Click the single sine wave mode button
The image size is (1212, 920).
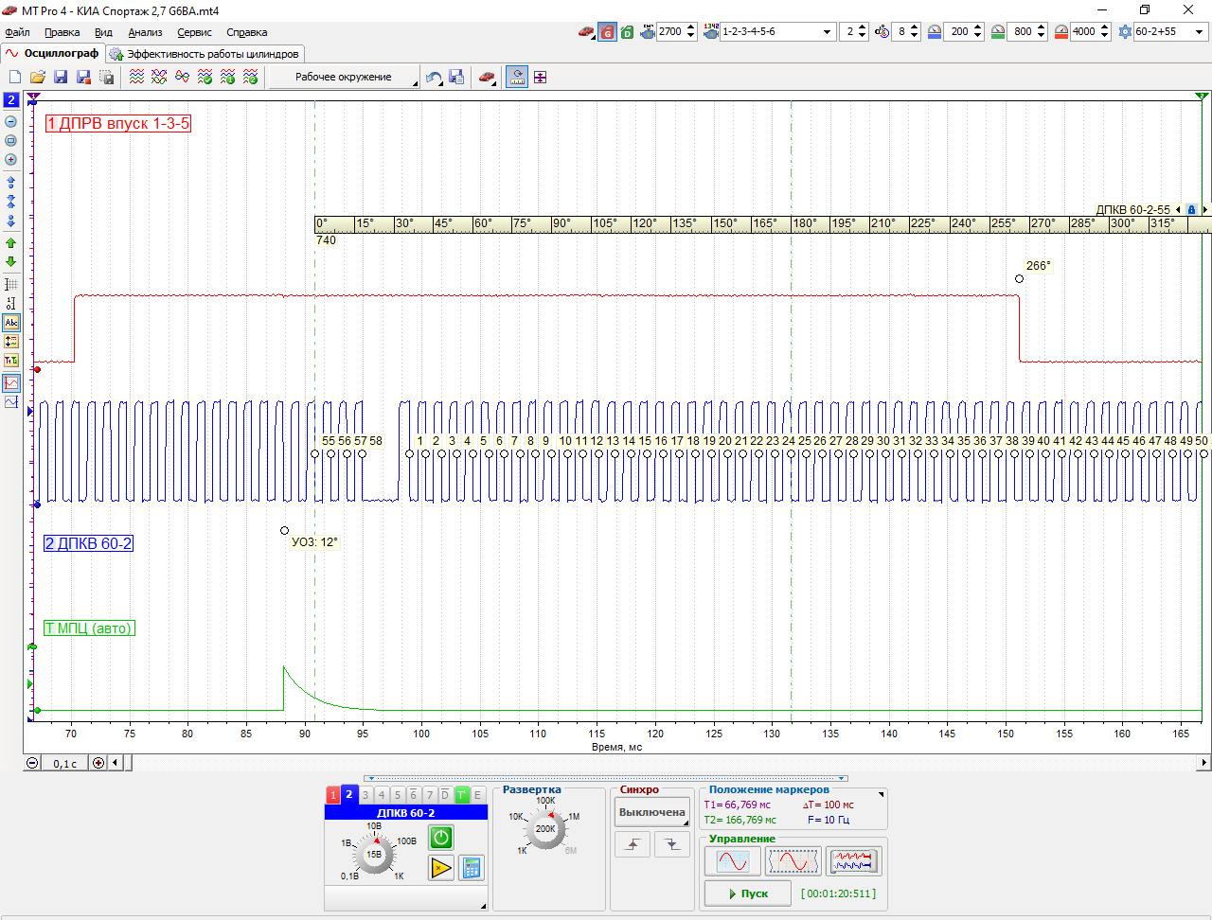(x=733, y=861)
